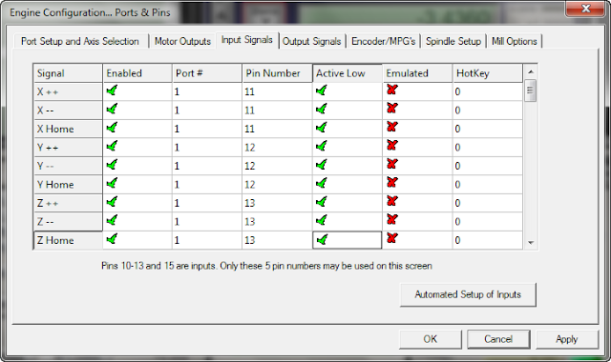This screenshot has height=362, width=611.
Task: Toggle Enabled checkmark for Y -- signal
Action: (112, 165)
